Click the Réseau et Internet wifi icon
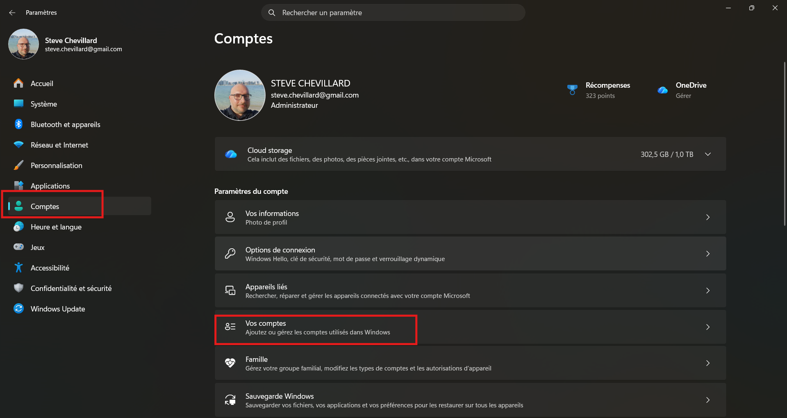The width and height of the screenshot is (787, 418). coord(18,145)
